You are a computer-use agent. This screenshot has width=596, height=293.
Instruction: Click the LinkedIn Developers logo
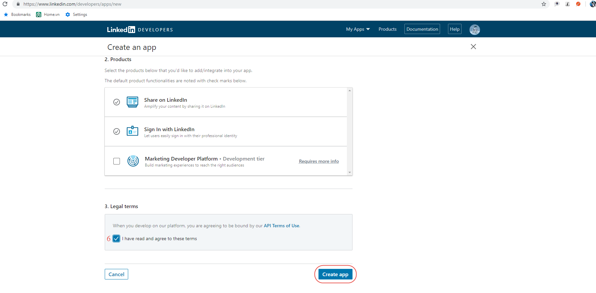click(x=140, y=29)
